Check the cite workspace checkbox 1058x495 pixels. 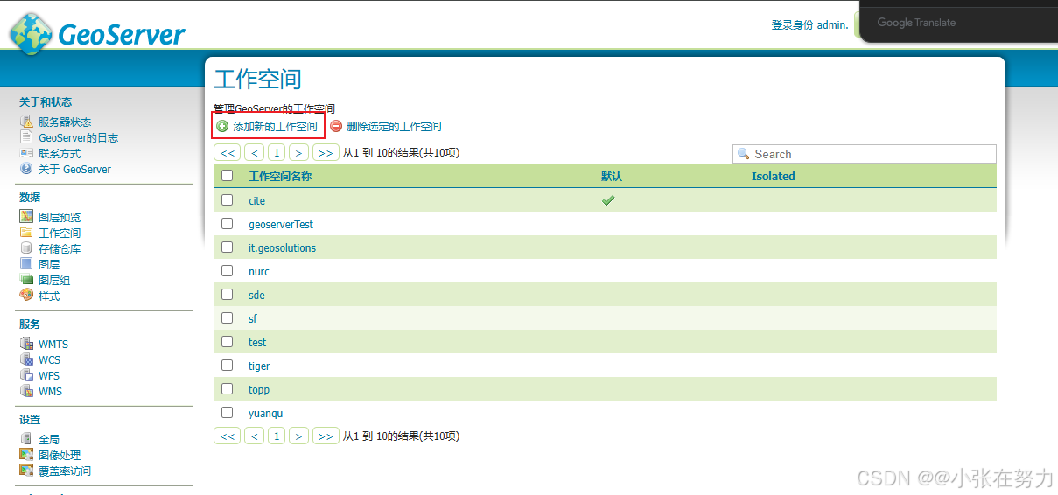[228, 200]
